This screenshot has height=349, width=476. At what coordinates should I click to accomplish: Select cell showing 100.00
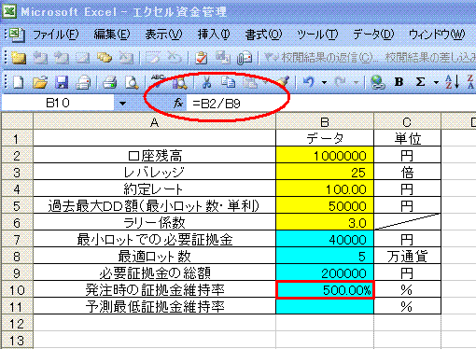325,188
